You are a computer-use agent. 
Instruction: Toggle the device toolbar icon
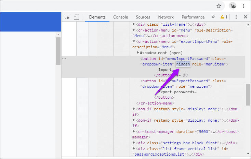(76, 17)
